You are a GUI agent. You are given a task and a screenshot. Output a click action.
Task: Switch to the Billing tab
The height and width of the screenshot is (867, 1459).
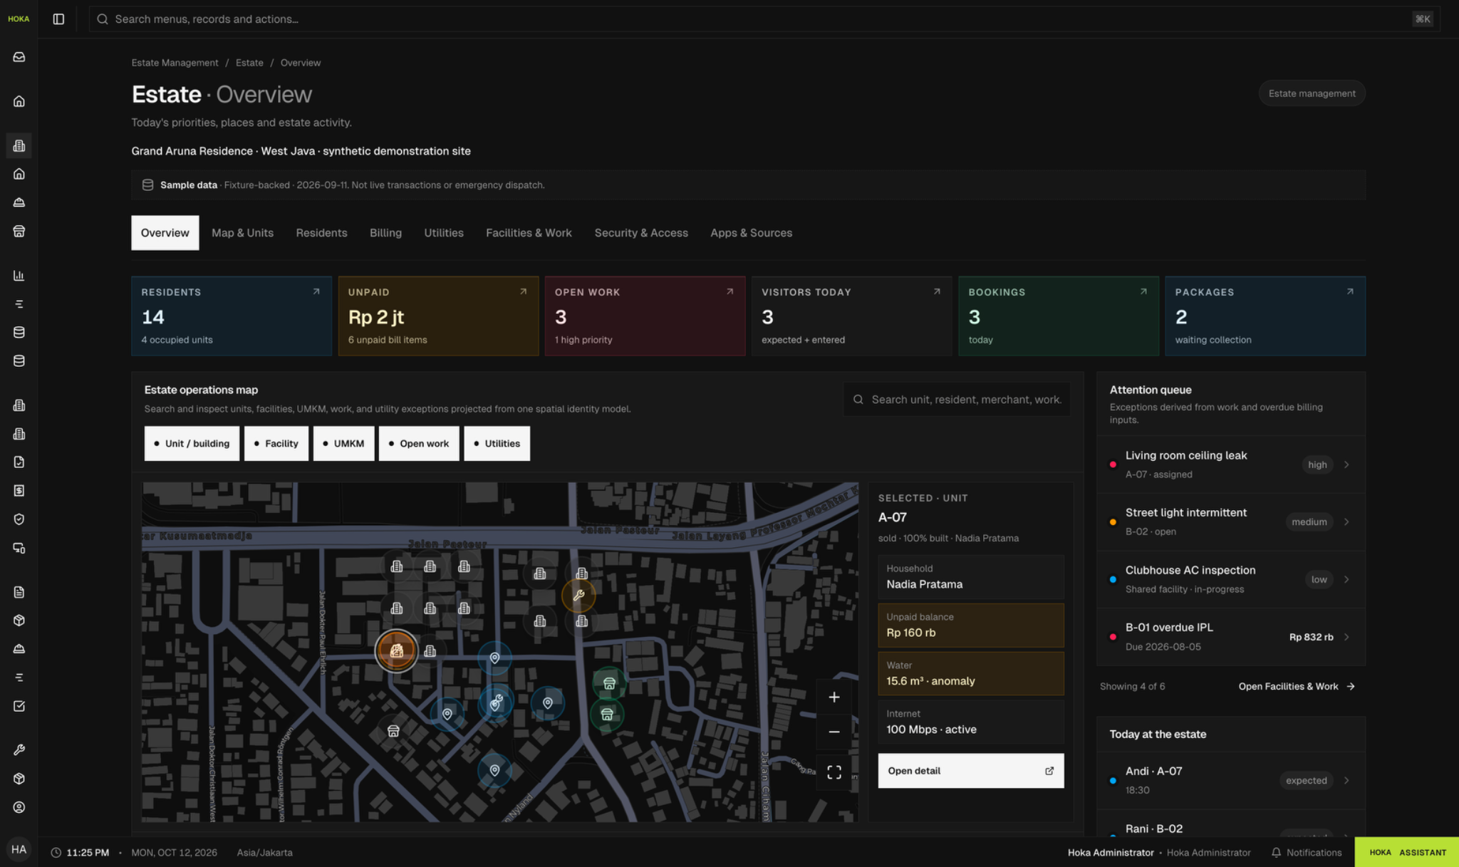tap(385, 233)
